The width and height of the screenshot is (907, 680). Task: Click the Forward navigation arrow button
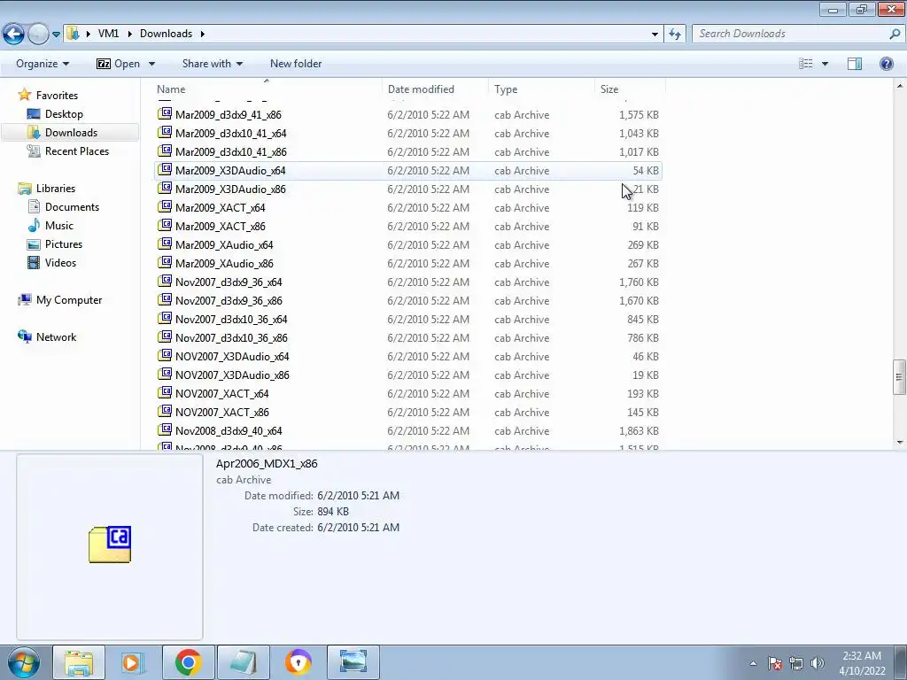38,35
